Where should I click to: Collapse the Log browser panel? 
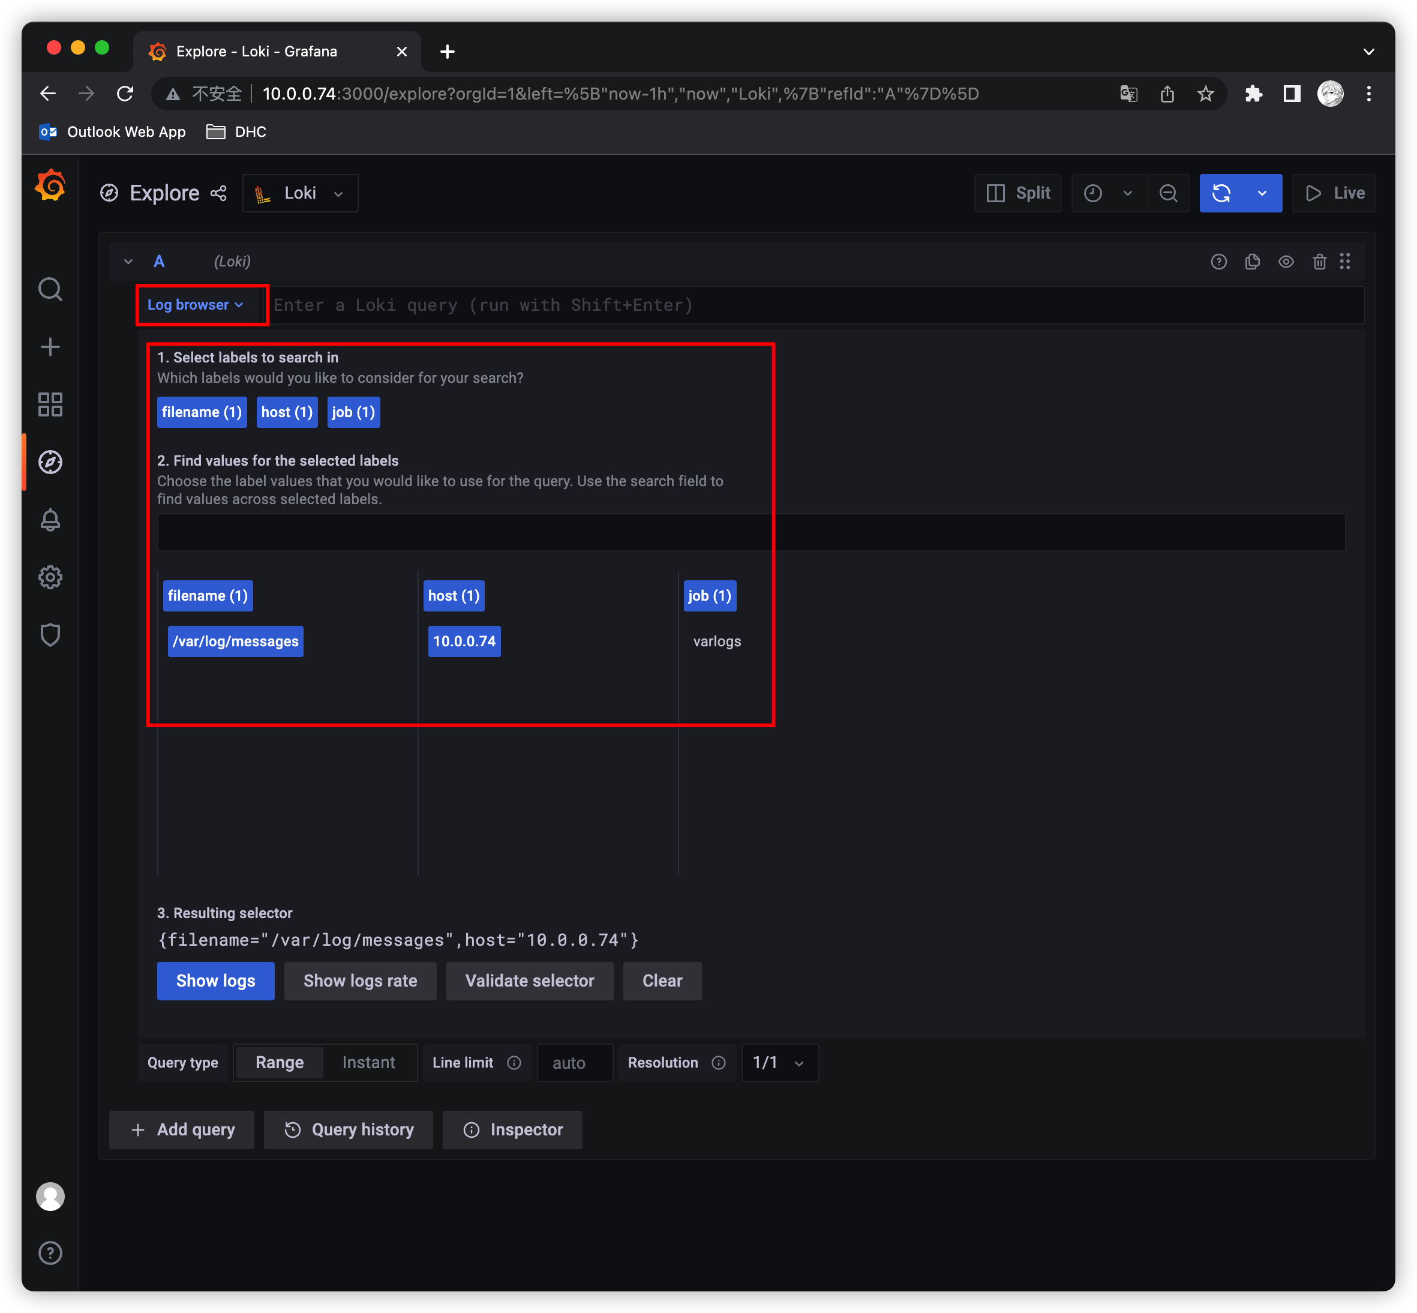click(x=194, y=305)
